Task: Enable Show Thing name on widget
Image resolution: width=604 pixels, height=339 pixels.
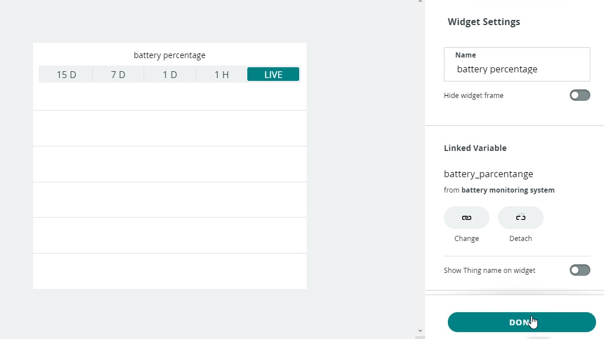Action: click(579, 270)
